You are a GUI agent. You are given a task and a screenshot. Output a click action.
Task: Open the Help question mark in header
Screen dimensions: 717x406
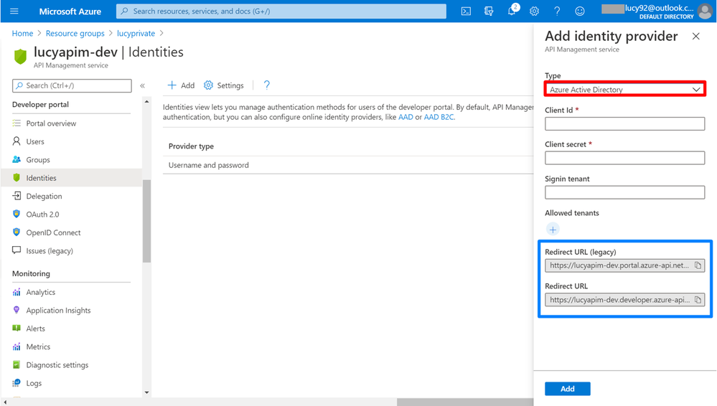(557, 11)
